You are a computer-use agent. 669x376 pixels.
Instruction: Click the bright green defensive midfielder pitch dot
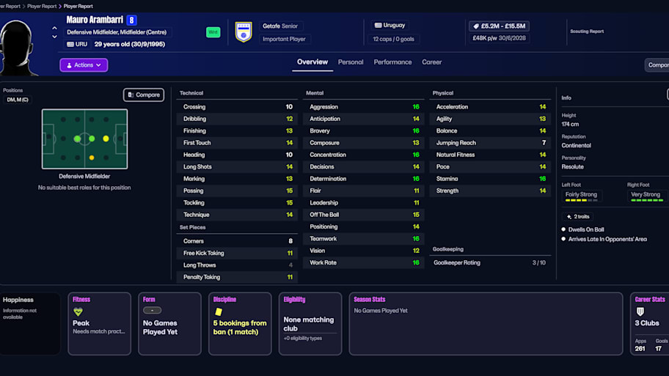click(x=77, y=139)
